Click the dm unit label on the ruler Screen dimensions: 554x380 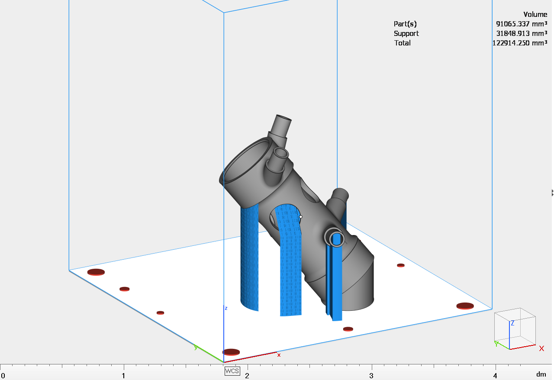pyautogui.click(x=541, y=374)
